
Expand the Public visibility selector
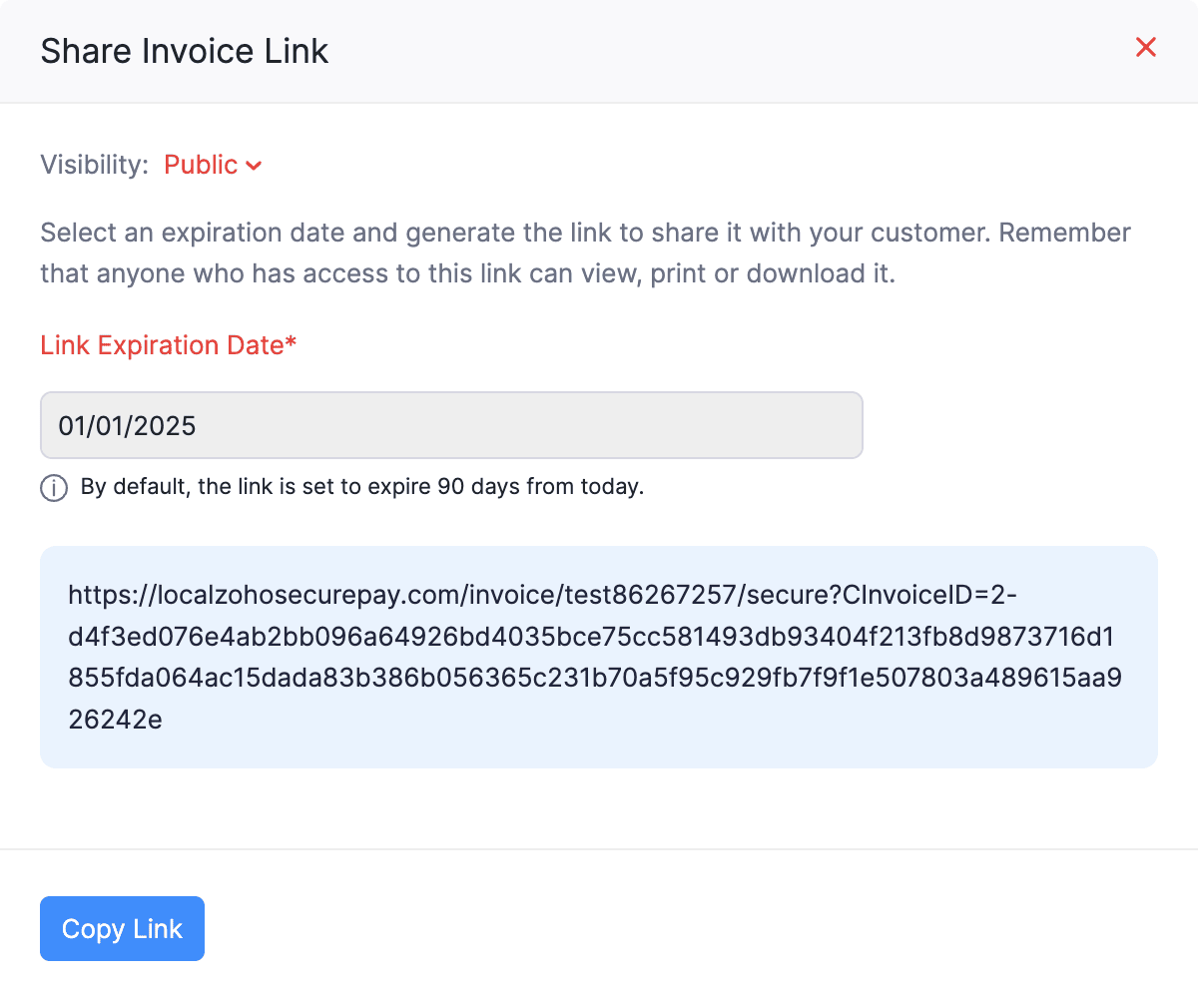[x=213, y=165]
